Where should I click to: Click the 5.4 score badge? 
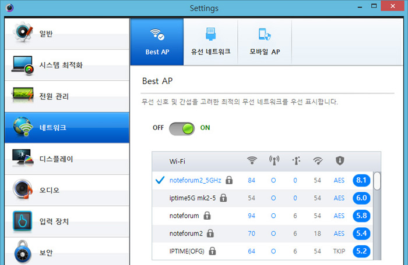tap(361, 234)
